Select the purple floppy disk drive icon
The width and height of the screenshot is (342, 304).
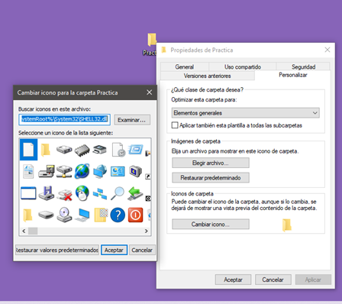[47, 193]
